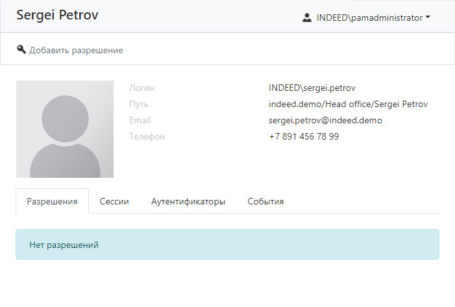455x307 pixels.
Task: Click the Sergei Petrov page heading
Action: coord(57,15)
